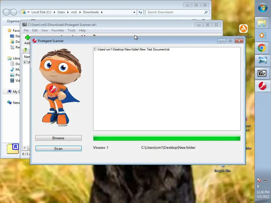Click the Explorer forward navigation button
The height and width of the screenshot is (203, 271).
tap(13, 12)
